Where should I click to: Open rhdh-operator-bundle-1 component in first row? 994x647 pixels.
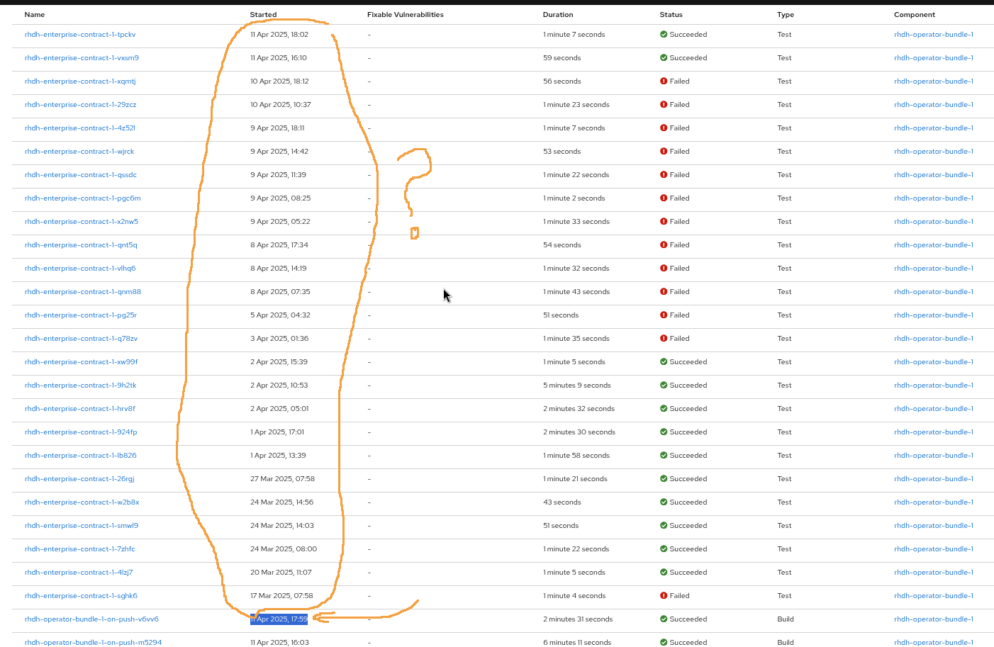click(934, 34)
